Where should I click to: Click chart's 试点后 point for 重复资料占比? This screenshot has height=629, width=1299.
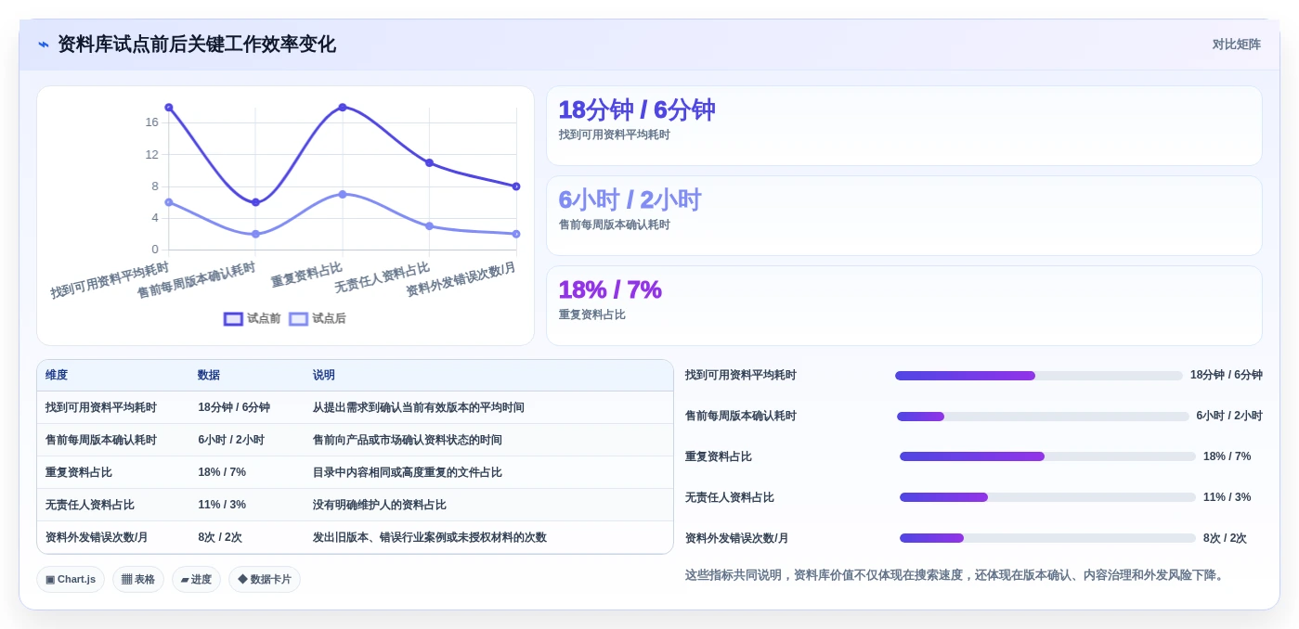coord(343,194)
